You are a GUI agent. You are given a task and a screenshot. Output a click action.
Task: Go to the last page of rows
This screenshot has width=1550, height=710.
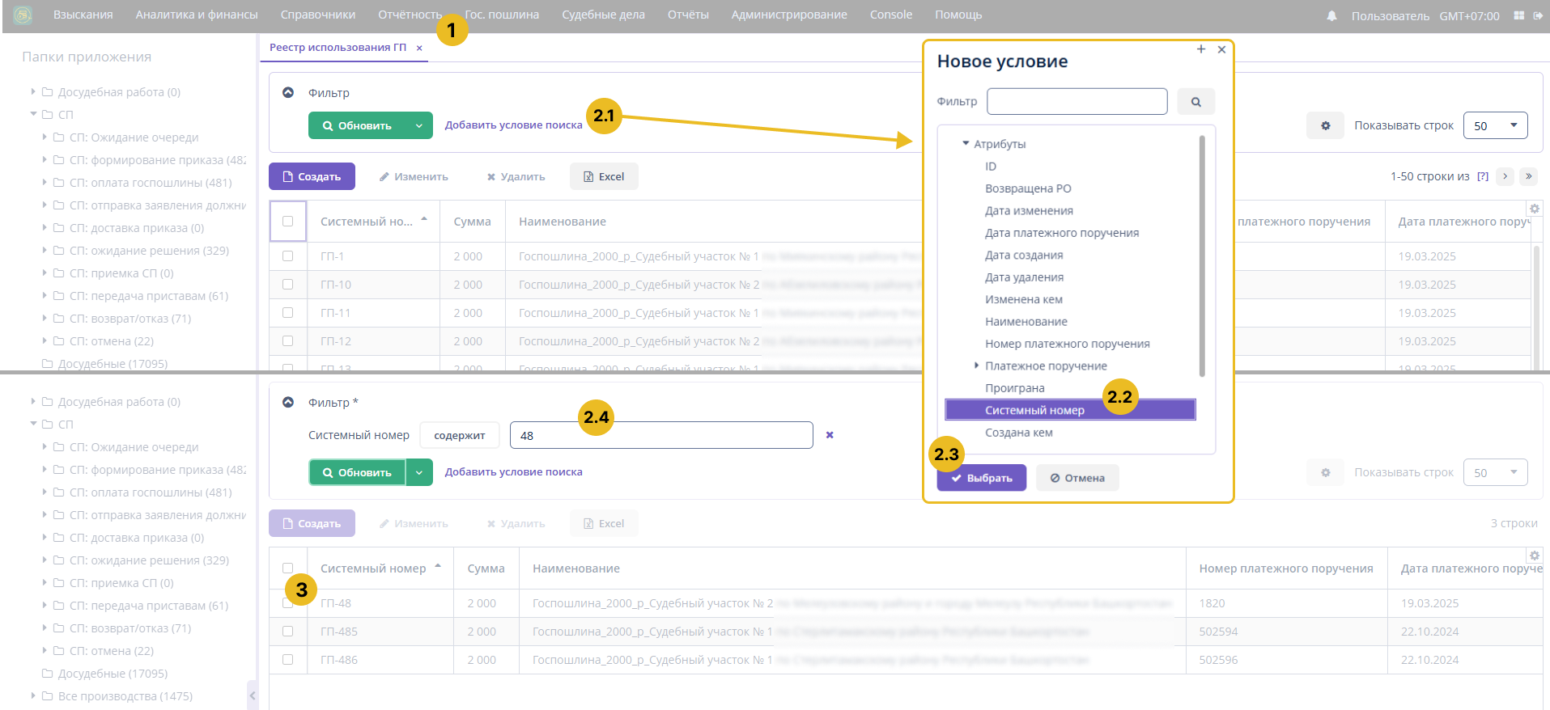[1528, 176]
